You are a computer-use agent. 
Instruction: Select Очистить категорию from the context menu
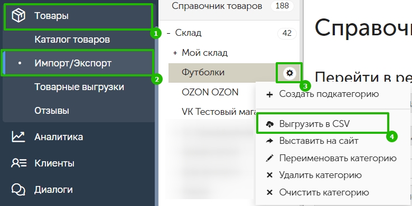click(324, 192)
